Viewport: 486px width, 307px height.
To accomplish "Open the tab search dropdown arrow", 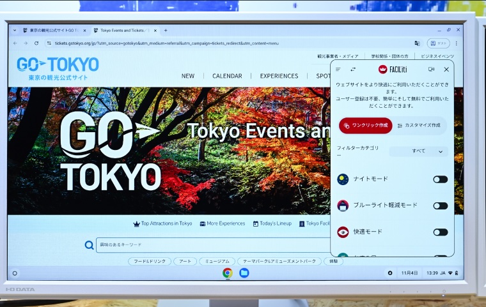I will coord(15,31).
